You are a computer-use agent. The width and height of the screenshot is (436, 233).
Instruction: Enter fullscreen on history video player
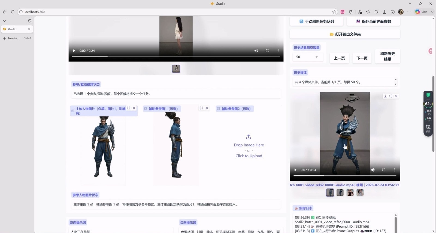pyautogui.click(x=384, y=170)
